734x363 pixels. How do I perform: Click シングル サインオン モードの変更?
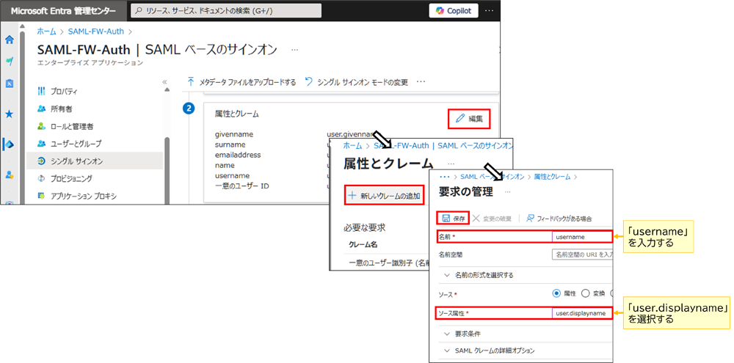[356, 82]
